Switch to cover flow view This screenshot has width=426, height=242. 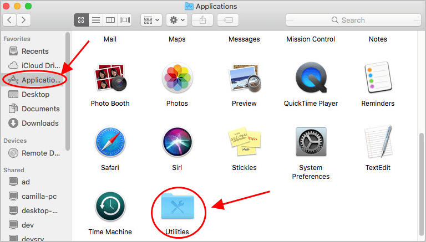tap(125, 20)
